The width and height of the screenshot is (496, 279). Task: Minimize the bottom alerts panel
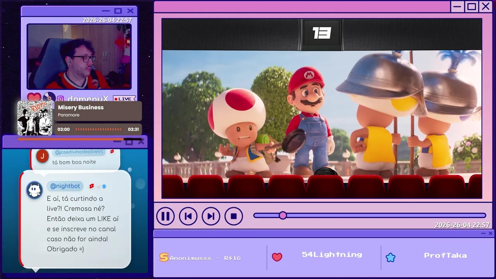tap(483, 233)
